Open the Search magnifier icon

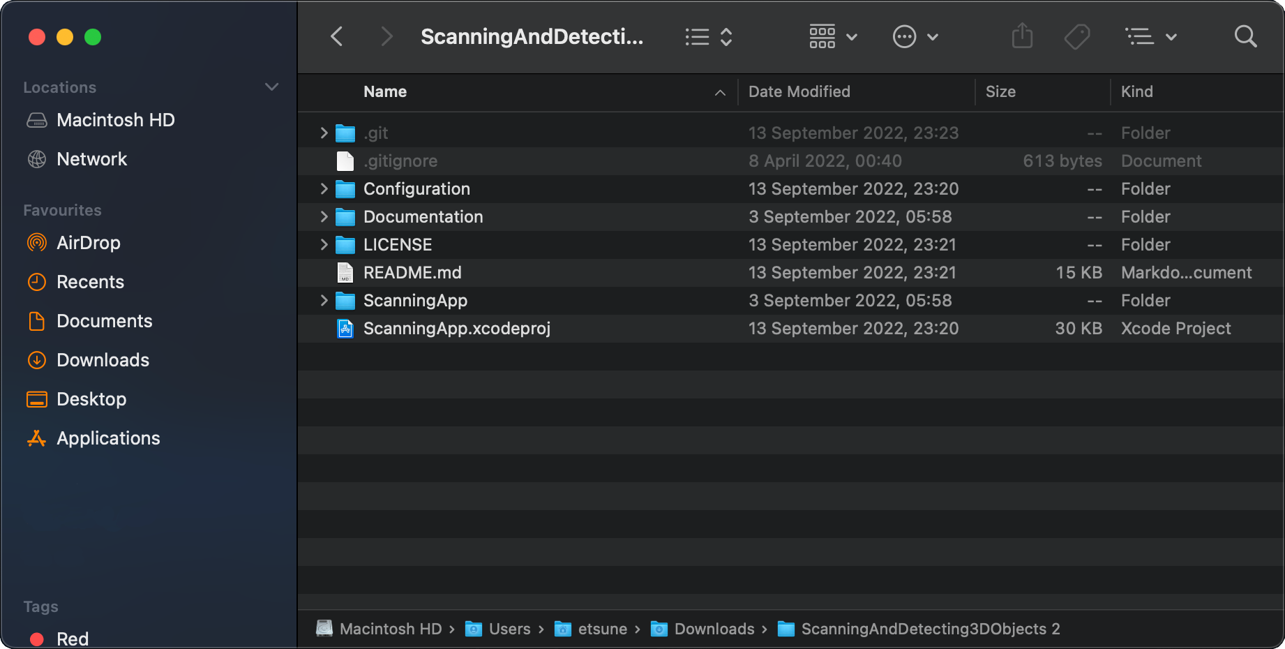coord(1245,36)
